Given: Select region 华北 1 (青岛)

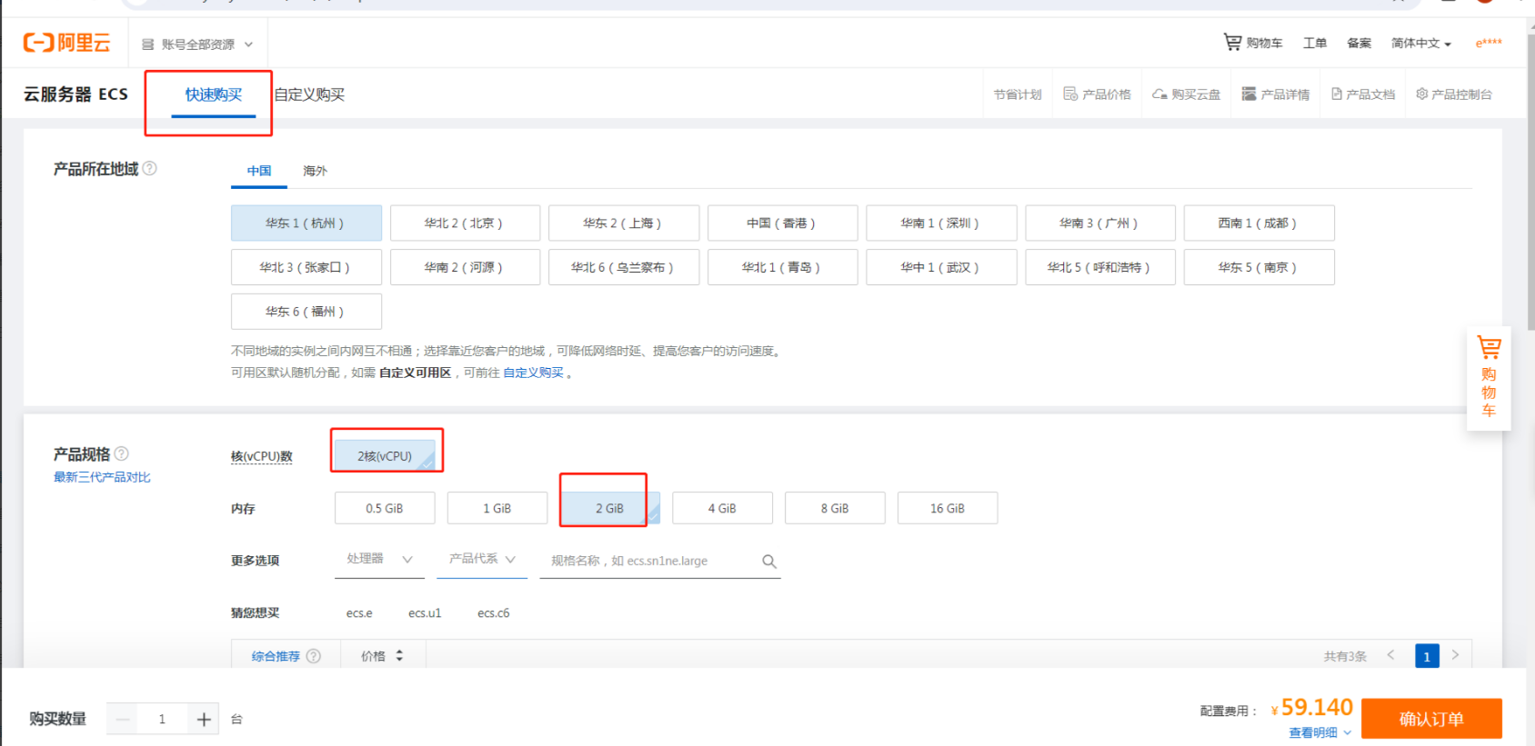Looking at the screenshot, I should click(782, 267).
